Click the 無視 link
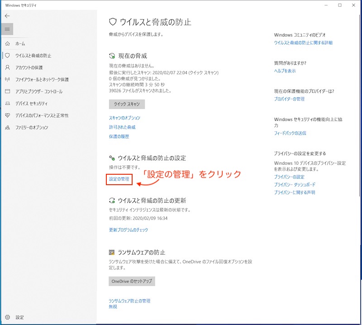This screenshot has width=362, height=325. [x=113, y=306]
